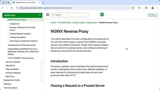This screenshot has height=90, width=160.
Task: Open High Availability in the sidebar
Action: point(12,69)
